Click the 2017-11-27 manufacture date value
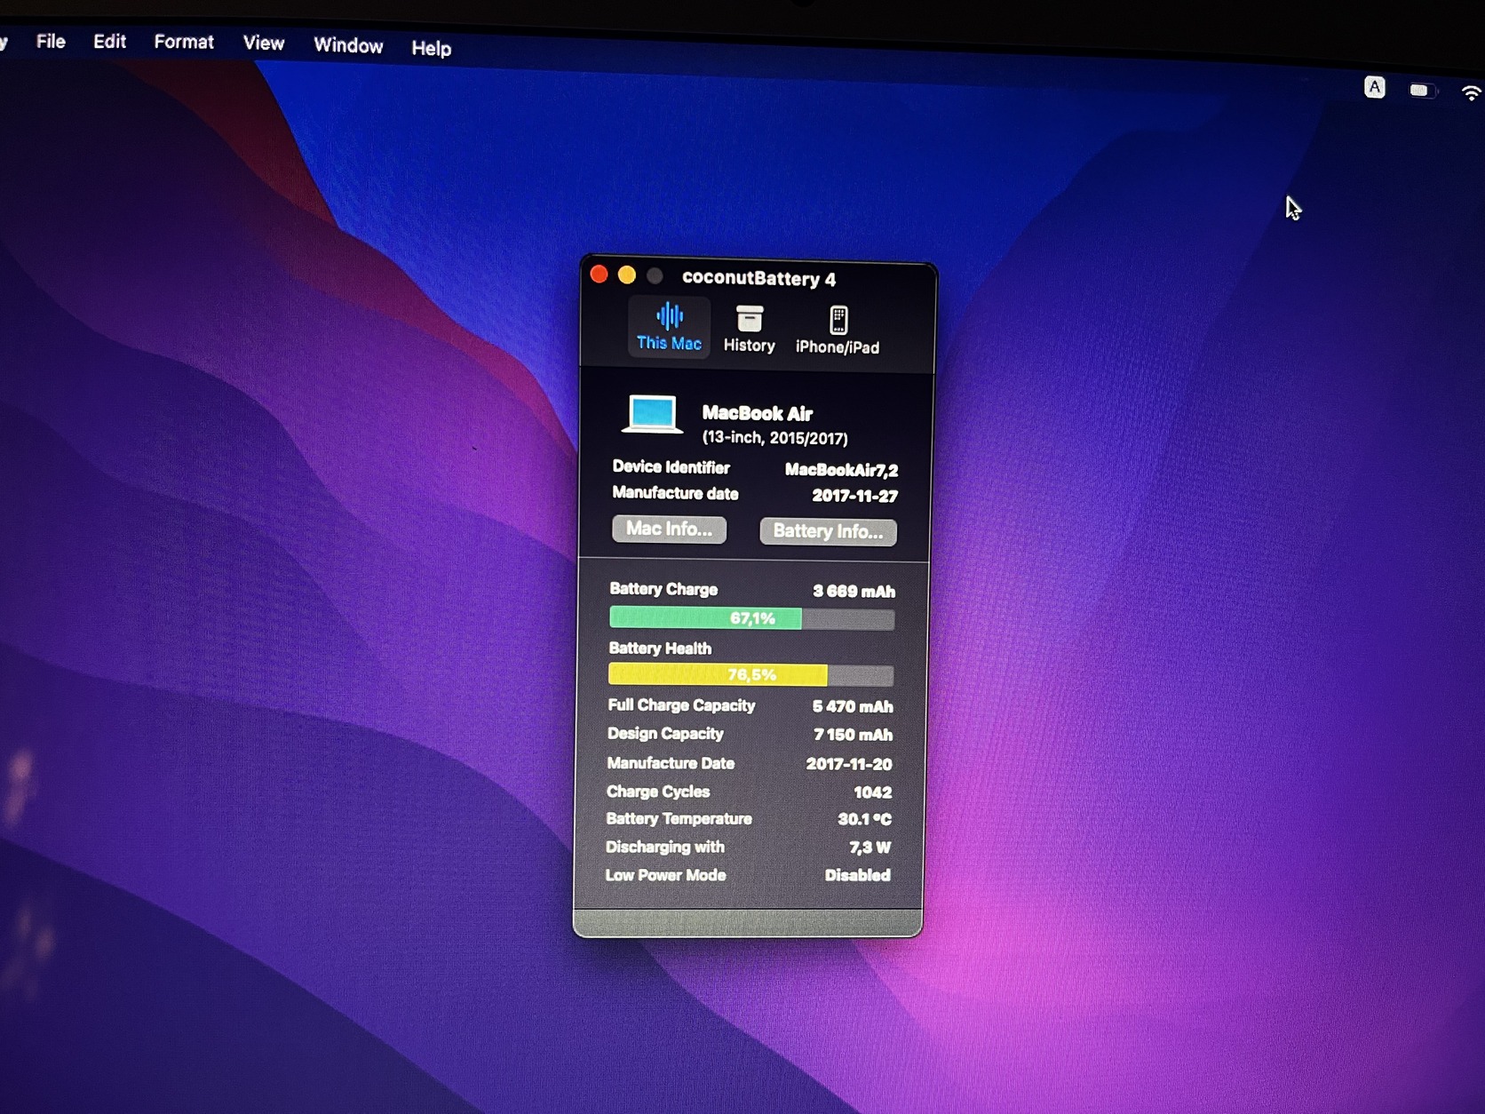Screen dimensions: 1485x1114 click(x=854, y=496)
